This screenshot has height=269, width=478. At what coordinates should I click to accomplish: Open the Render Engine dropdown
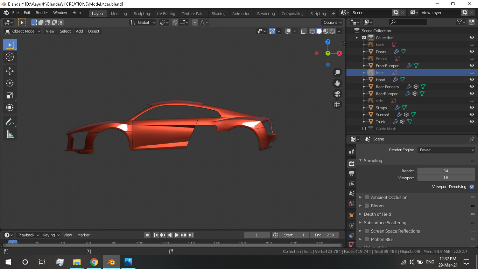click(x=446, y=150)
